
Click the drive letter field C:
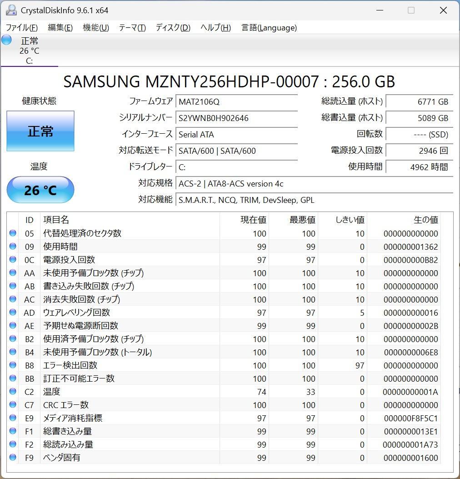[x=236, y=167]
